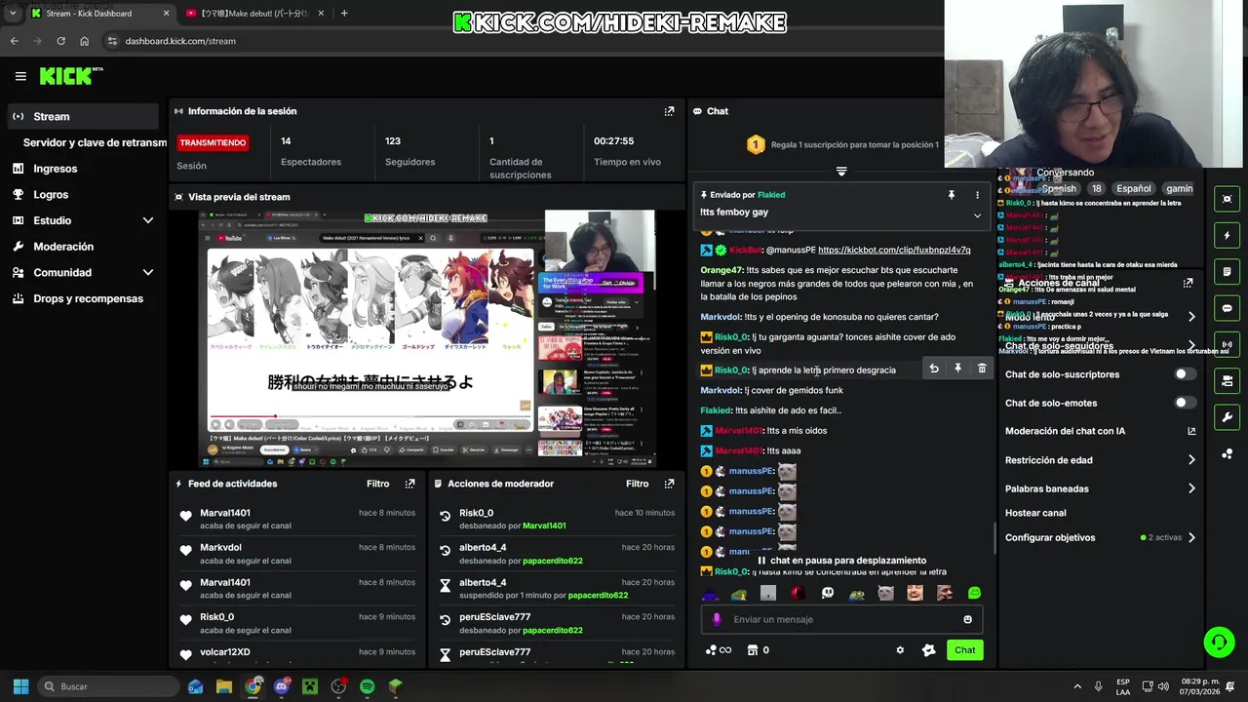Expand the Comunidad sidebar section
Image resolution: width=1248 pixels, height=702 pixels.
[148, 273]
